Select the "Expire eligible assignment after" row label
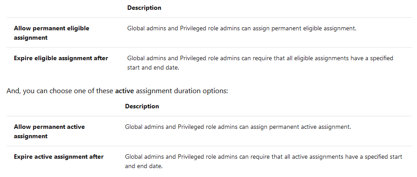This screenshot has width=417, height=177. point(61,58)
